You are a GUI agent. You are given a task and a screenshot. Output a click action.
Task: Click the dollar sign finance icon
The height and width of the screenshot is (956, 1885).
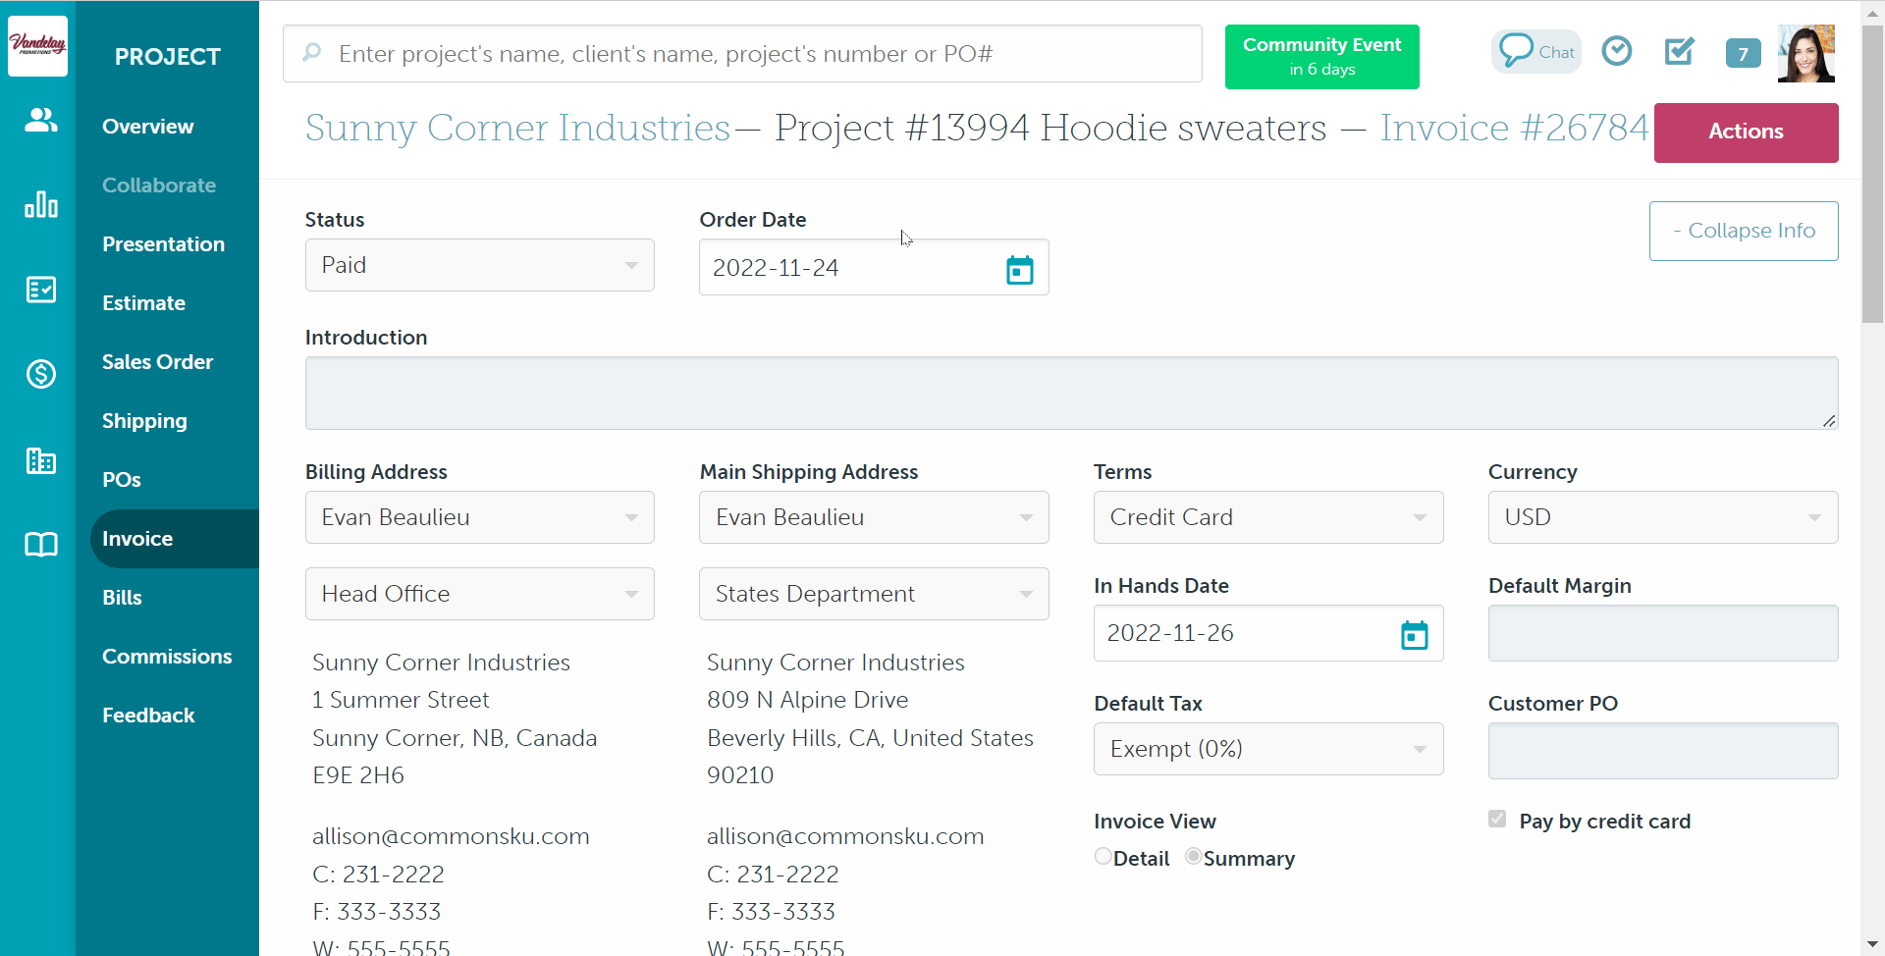pyautogui.click(x=40, y=374)
